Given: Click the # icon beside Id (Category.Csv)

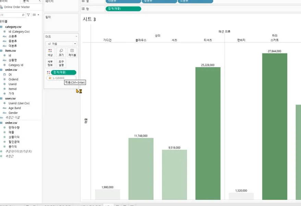Looking at the screenshot, I should tap(4, 31).
